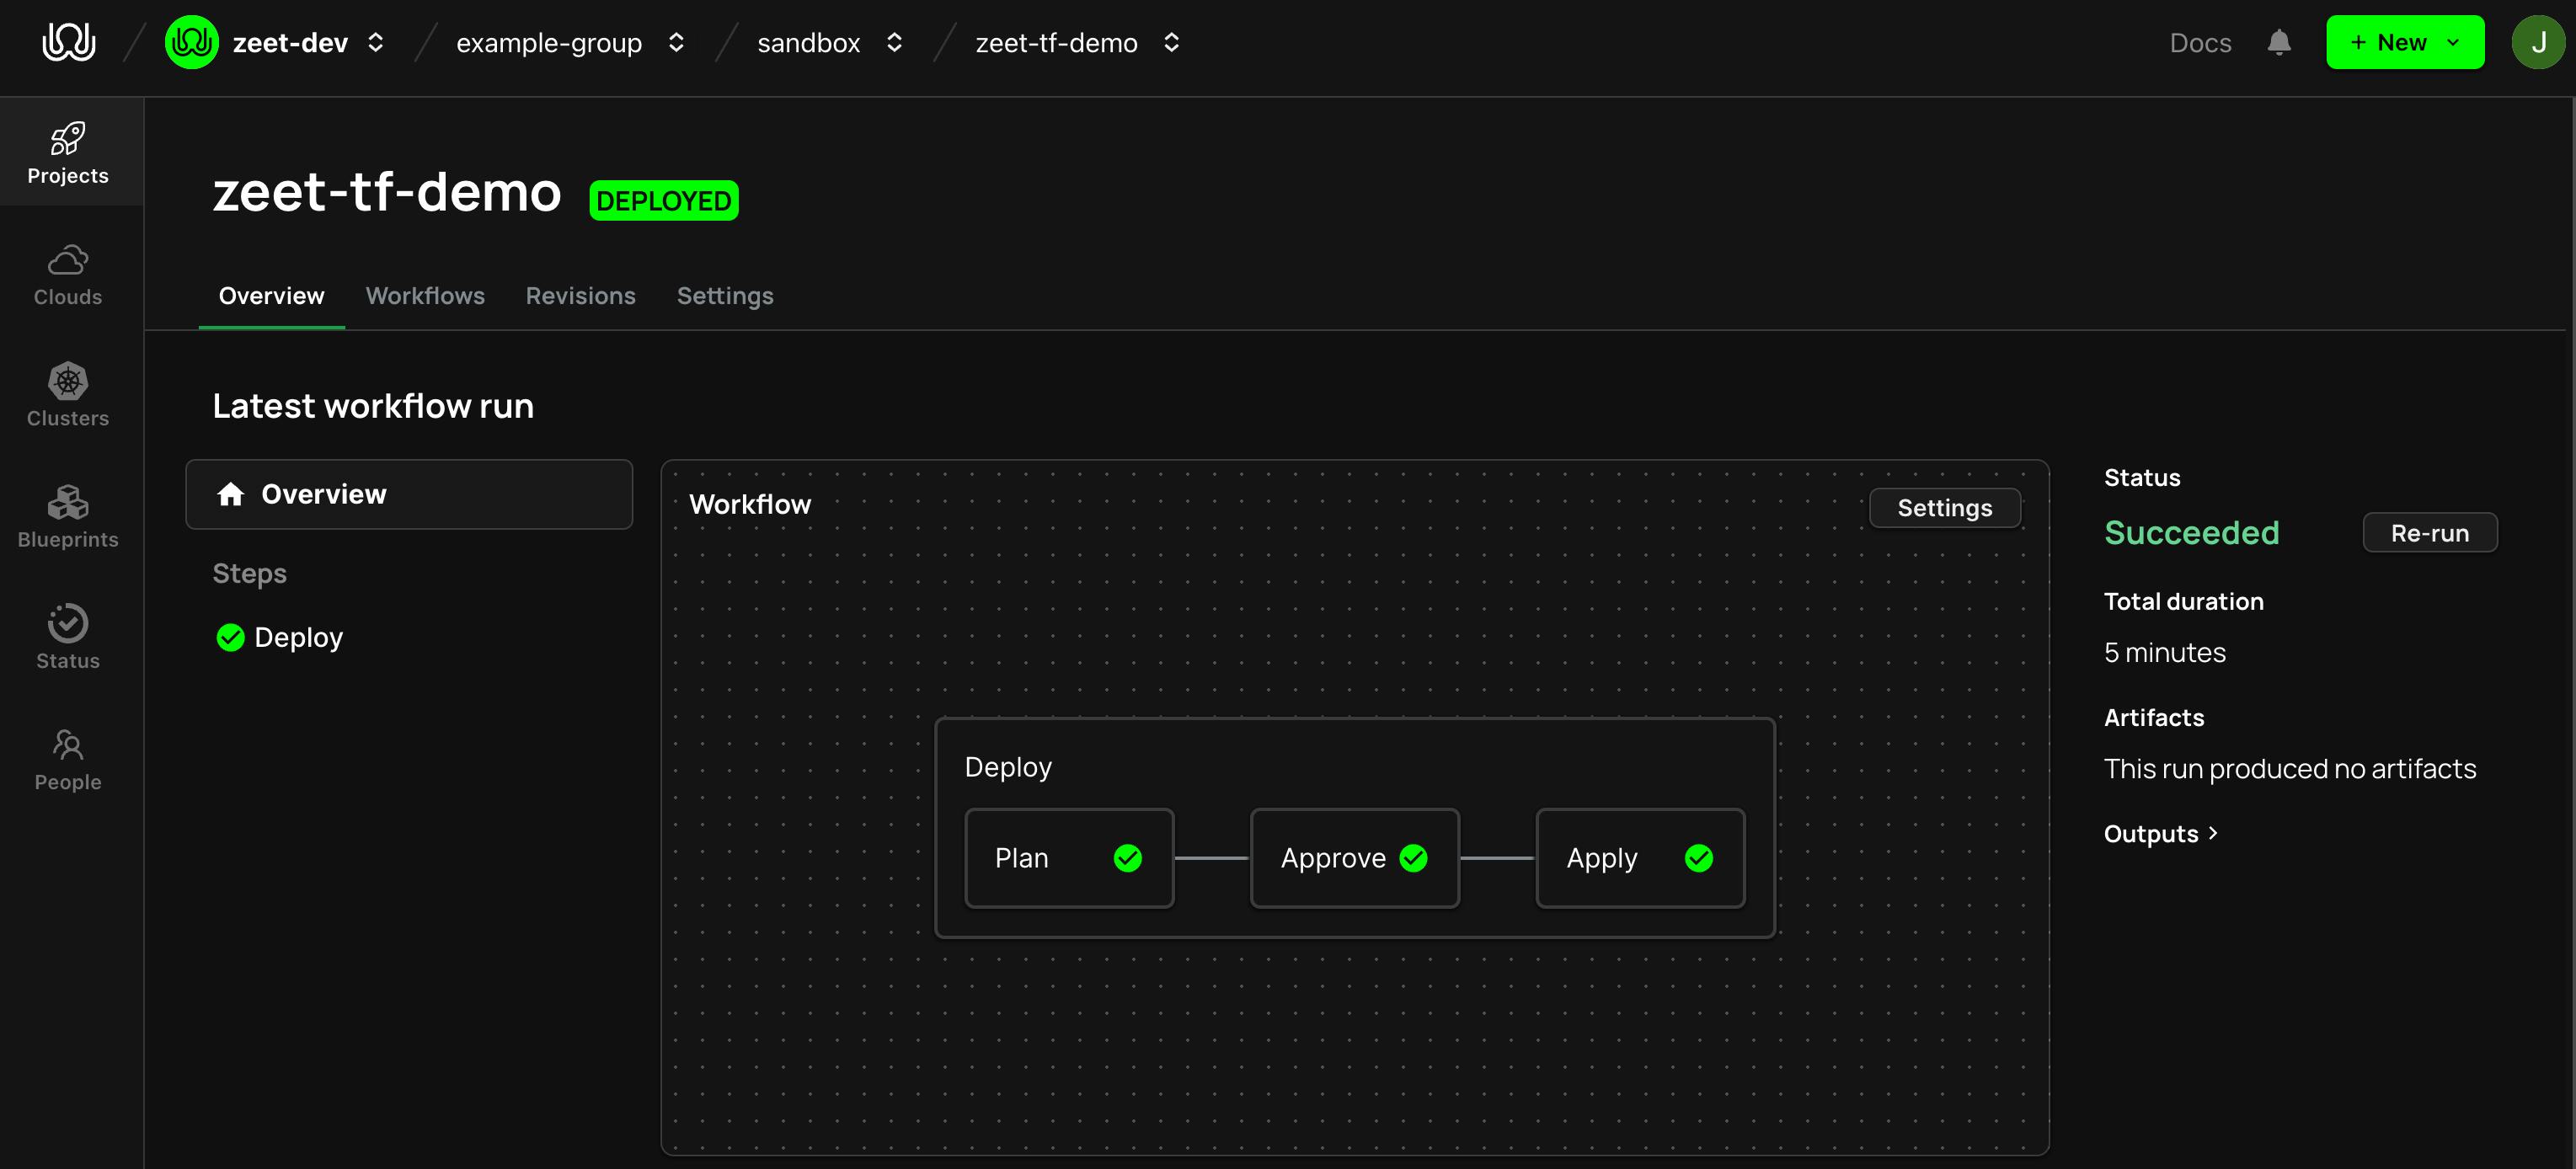The image size is (2576, 1169).
Task: Click the Re-run button
Action: click(2429, 533)
